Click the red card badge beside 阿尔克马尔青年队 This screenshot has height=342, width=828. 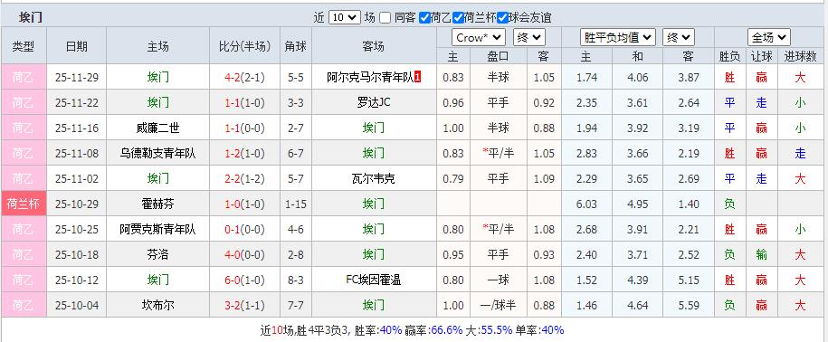pyautogui.click(x=418, y=78)
